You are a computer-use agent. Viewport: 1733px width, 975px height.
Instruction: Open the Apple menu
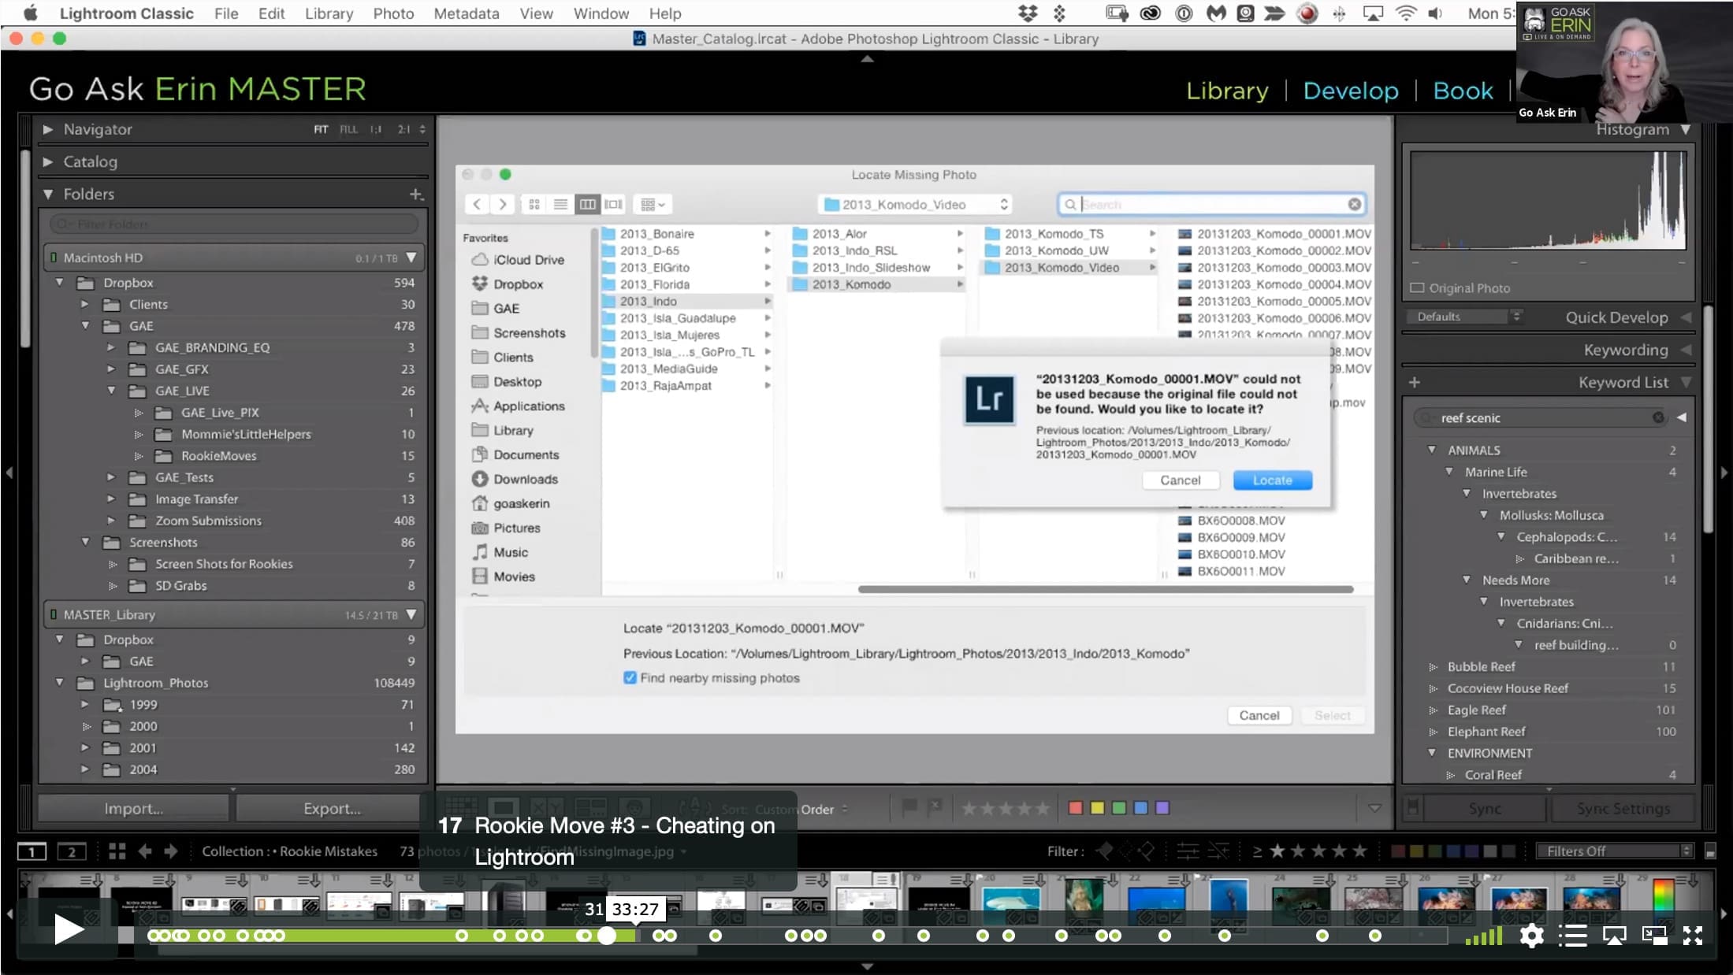pos(31,13)
